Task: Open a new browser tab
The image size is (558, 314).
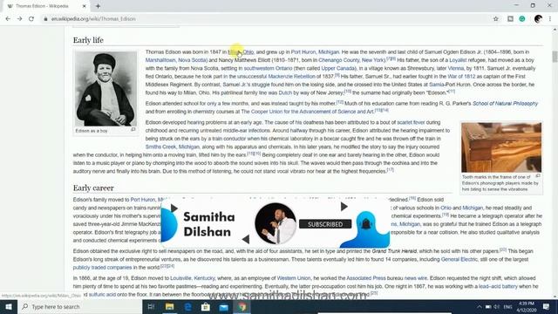Action: [98, 6]
